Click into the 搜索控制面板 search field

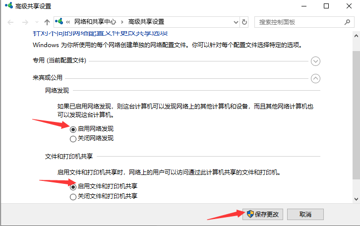click(298, 22)
